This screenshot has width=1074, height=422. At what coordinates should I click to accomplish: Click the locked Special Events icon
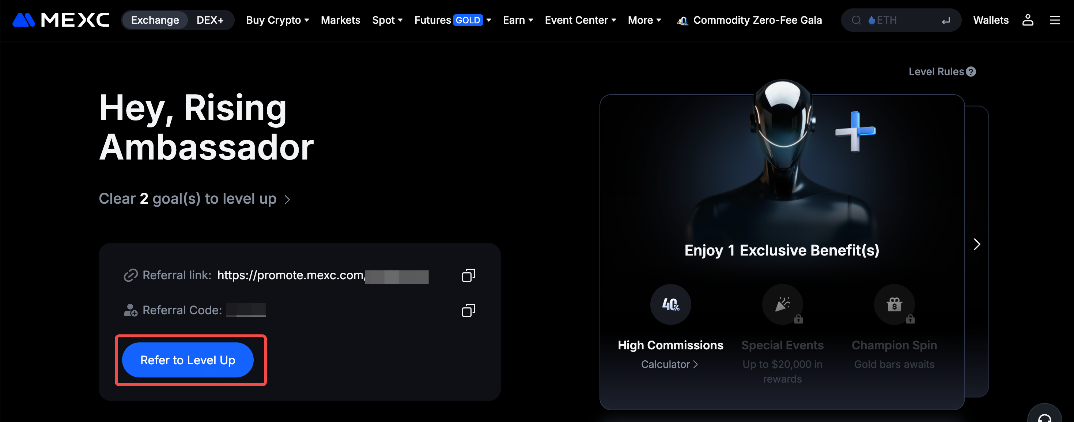(782, 304)
